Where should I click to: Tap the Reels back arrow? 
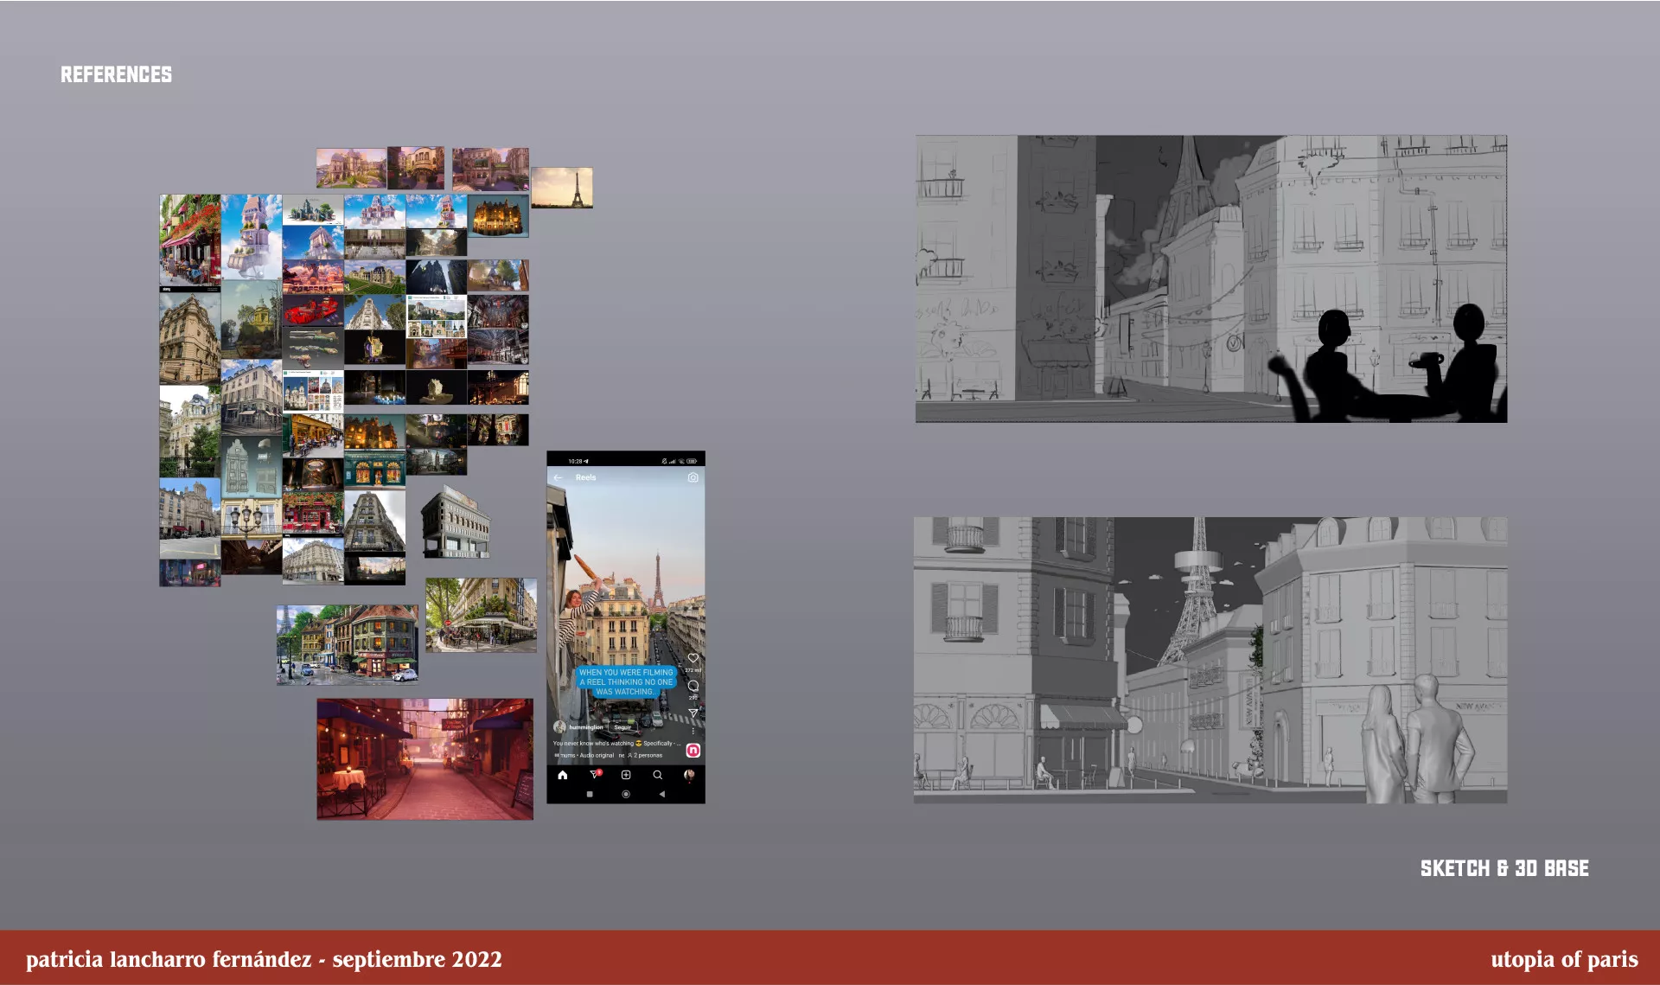(x=558, y=477)
